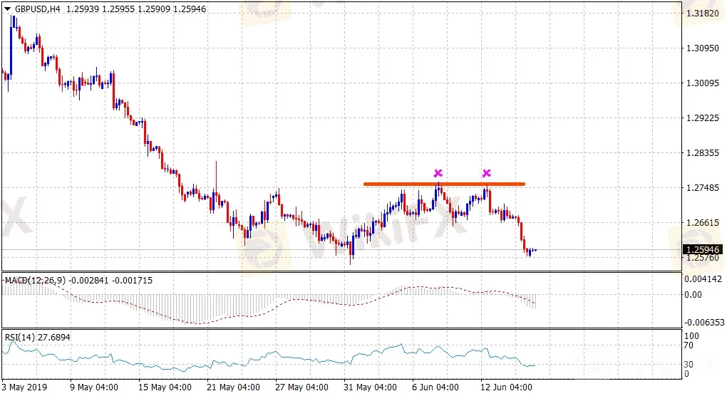Screen dimensions: 727x396
Task: Pick the 21 May 04:00 time label
Action: click(234, 388)
